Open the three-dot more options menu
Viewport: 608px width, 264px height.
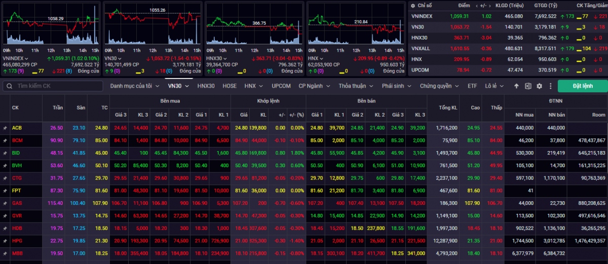pos(550,86)
